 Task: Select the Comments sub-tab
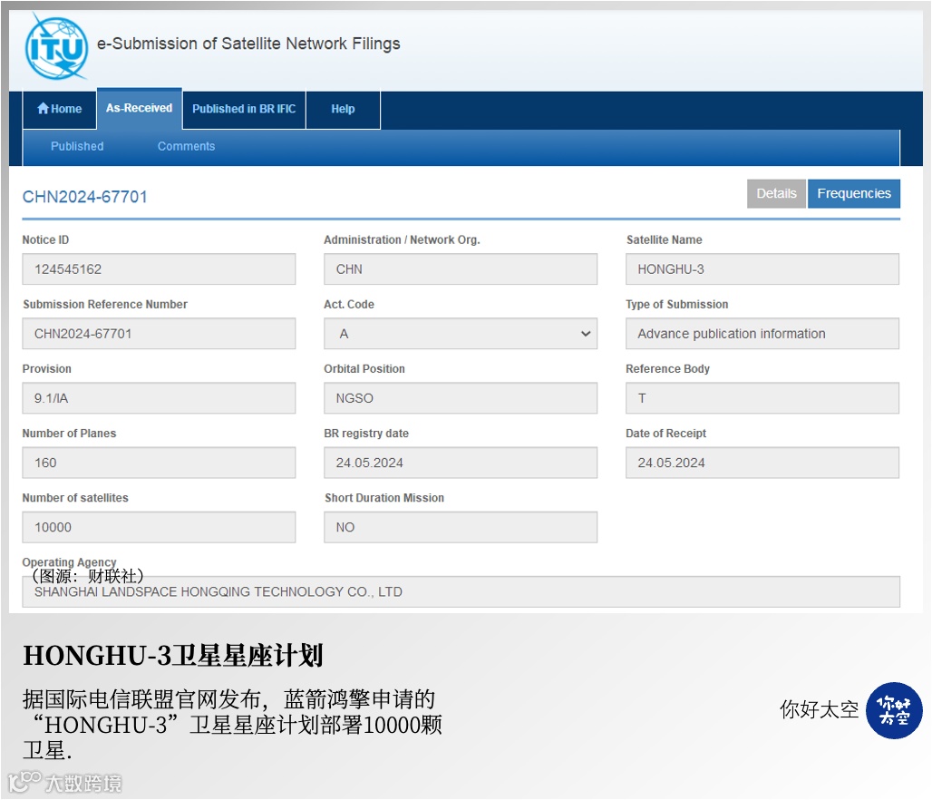[x=186, y=146]
